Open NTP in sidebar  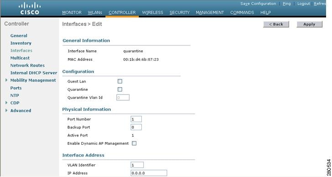pyautogui.click(x=15, y=95)
